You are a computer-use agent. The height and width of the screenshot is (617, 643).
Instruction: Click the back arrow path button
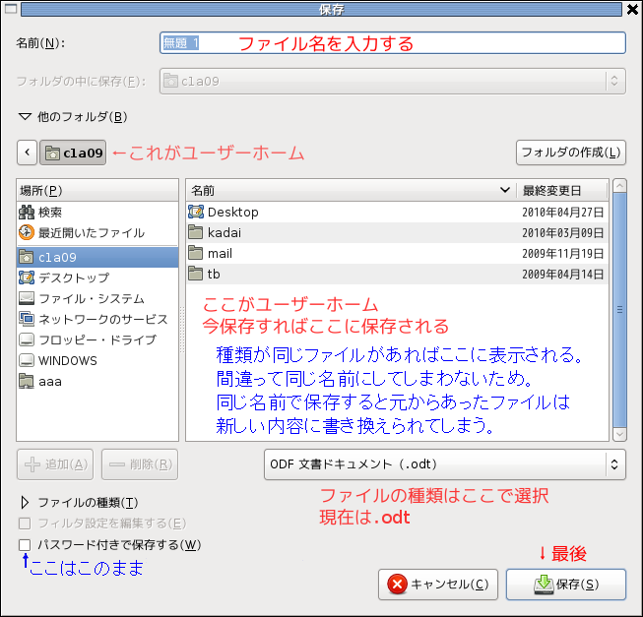point(27,153)
